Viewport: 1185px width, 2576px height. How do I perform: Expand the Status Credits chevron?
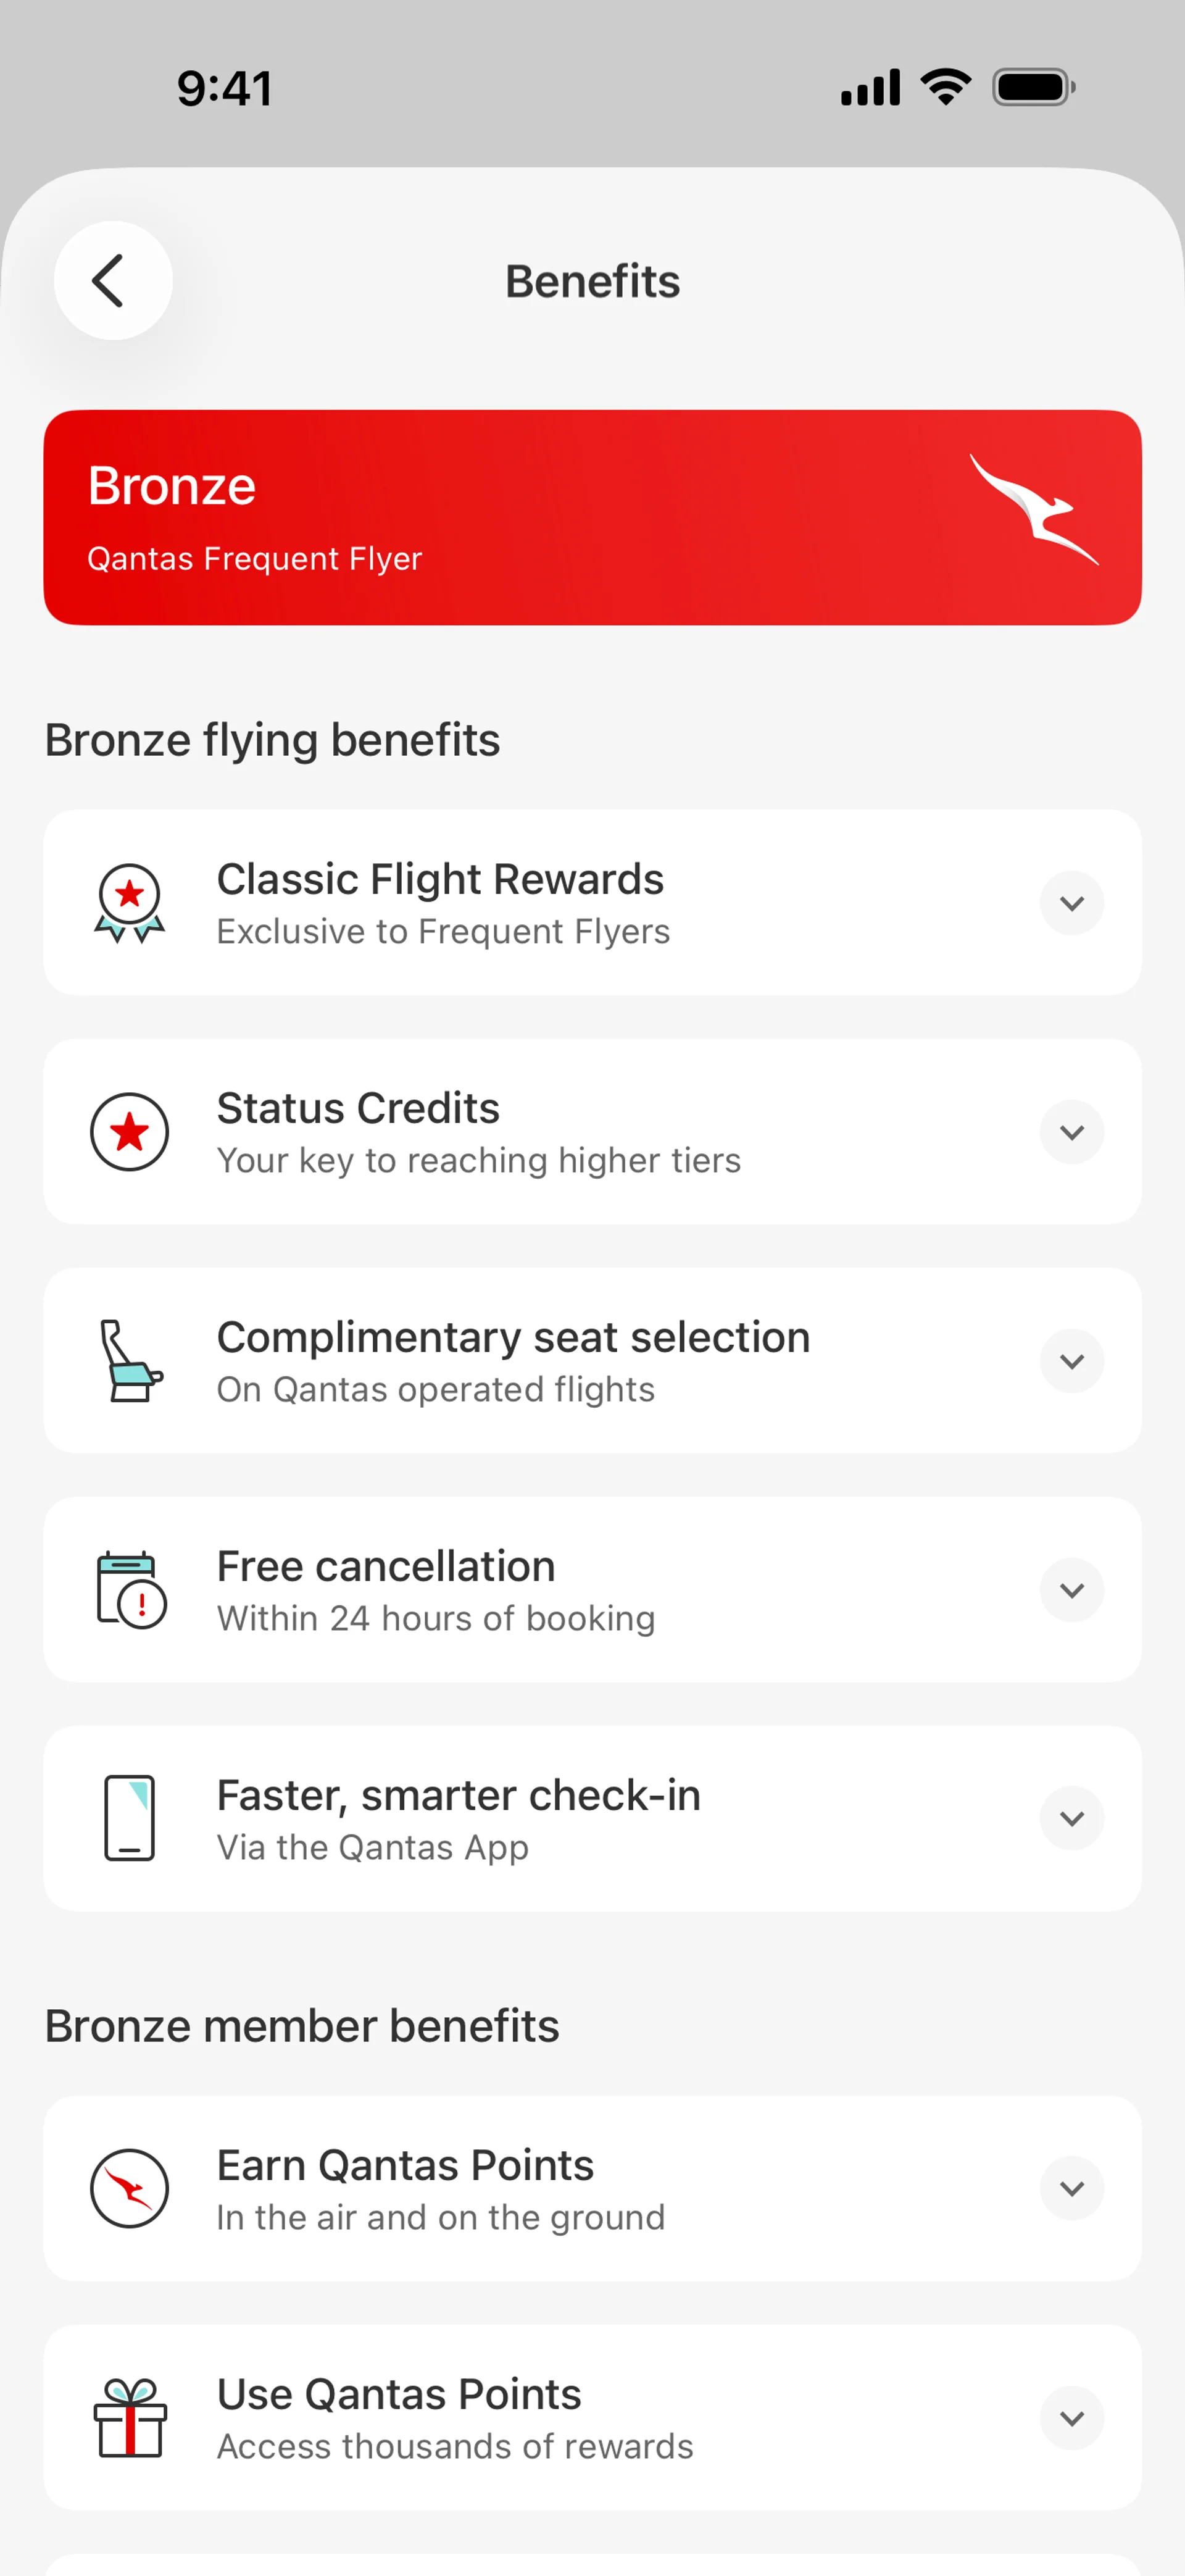(1071, 1132)
